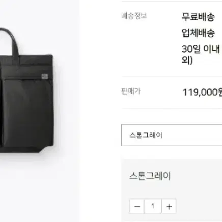This screenshot has height=222, width=222.
Task: Click the bag's front pocket in the photo
Action: point(28,112)
